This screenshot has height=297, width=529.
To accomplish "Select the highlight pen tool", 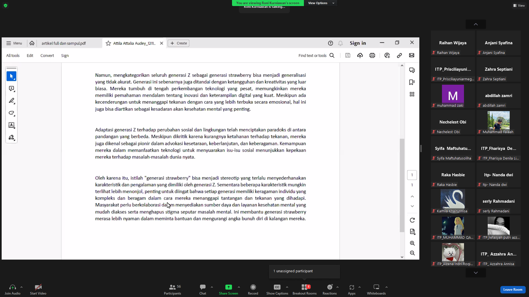I will [x=11, y=101].
